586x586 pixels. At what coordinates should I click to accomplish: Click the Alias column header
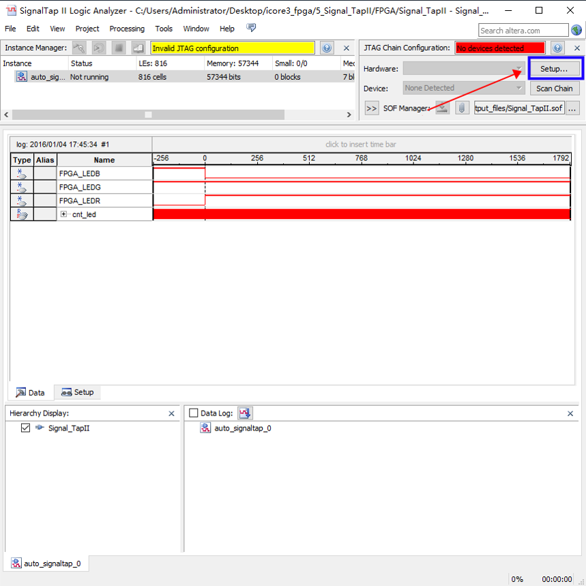point(45,160)
